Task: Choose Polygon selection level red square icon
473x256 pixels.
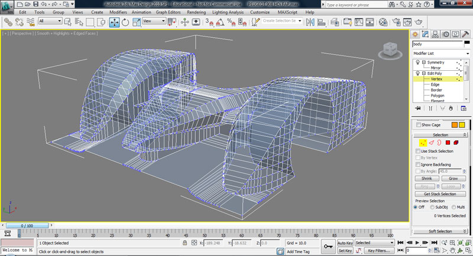Action: coord(448,142)
